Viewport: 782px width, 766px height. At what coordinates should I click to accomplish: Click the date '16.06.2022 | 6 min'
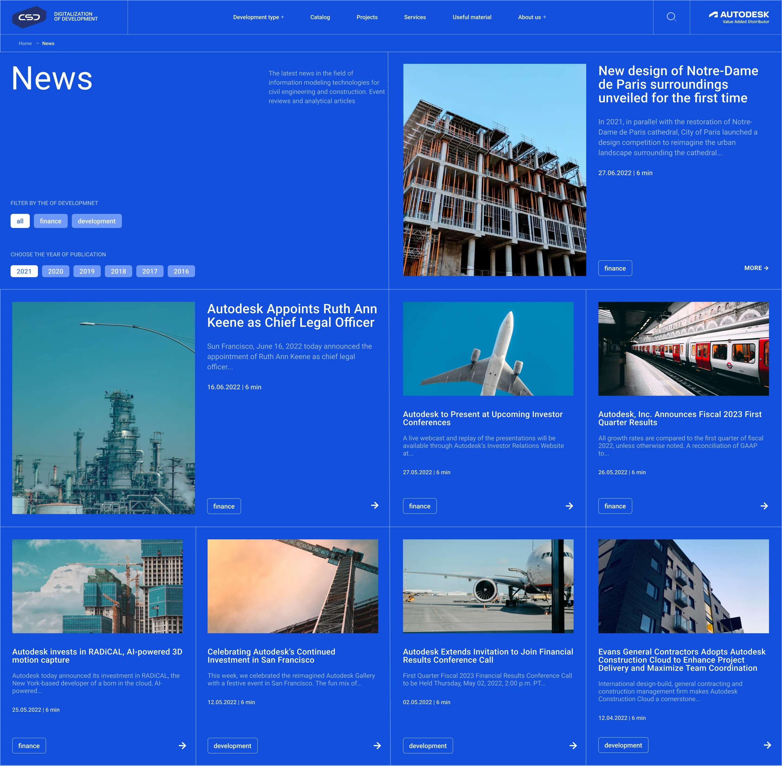point(234,387)
